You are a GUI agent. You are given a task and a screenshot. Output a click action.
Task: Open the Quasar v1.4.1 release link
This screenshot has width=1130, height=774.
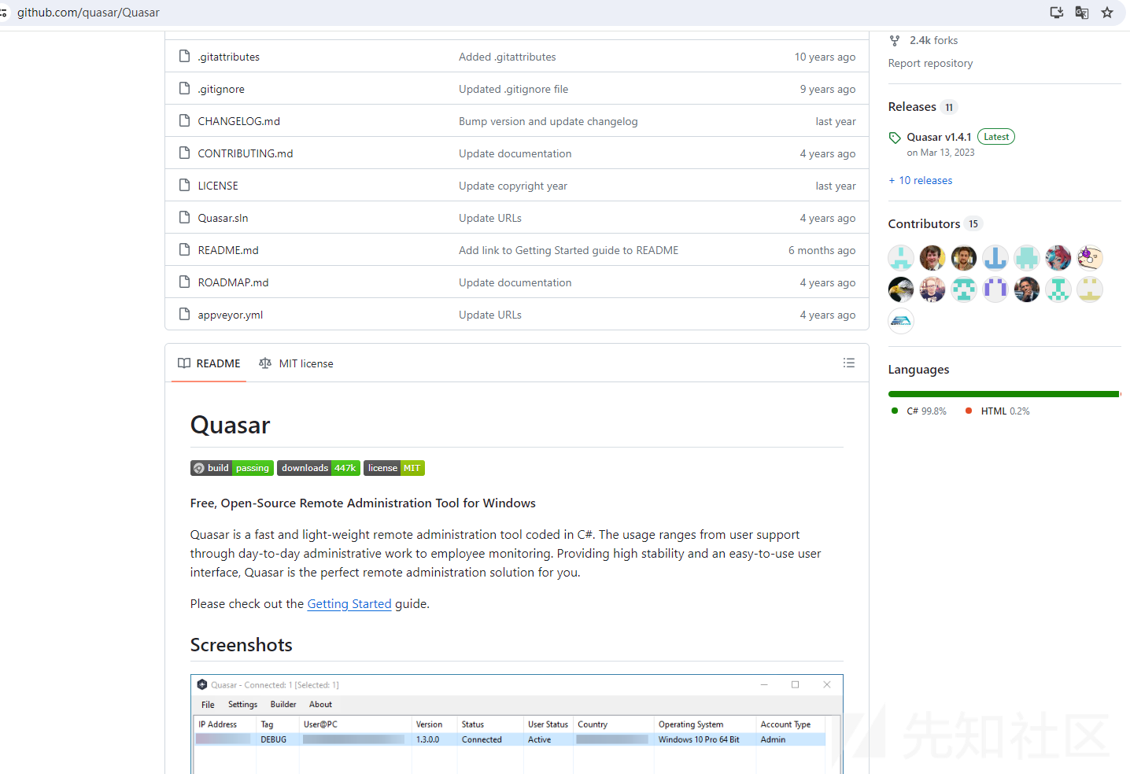pyautogui.click(x=939, y=137)
